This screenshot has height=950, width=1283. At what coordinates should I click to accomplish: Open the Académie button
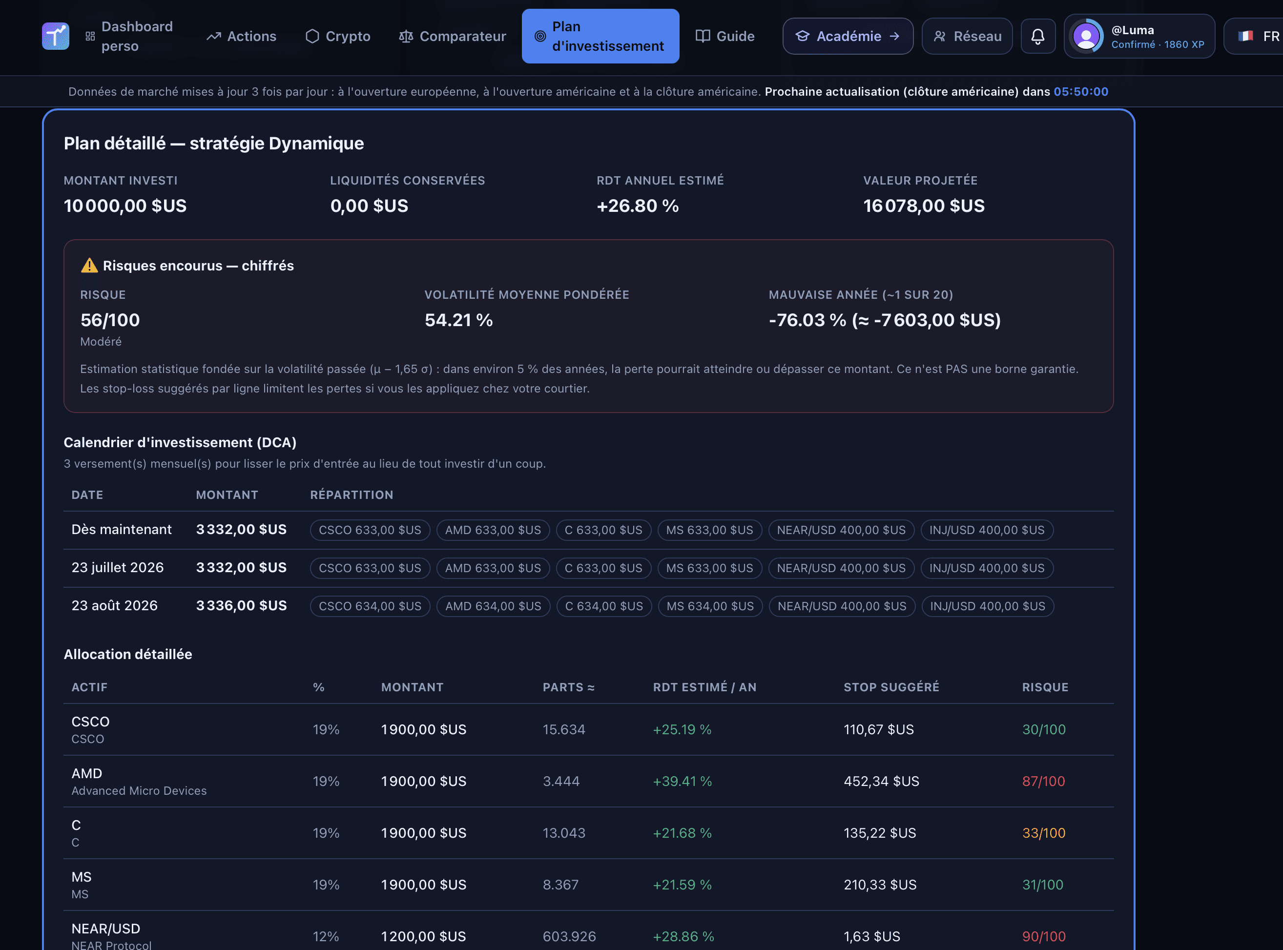point(848,36)
